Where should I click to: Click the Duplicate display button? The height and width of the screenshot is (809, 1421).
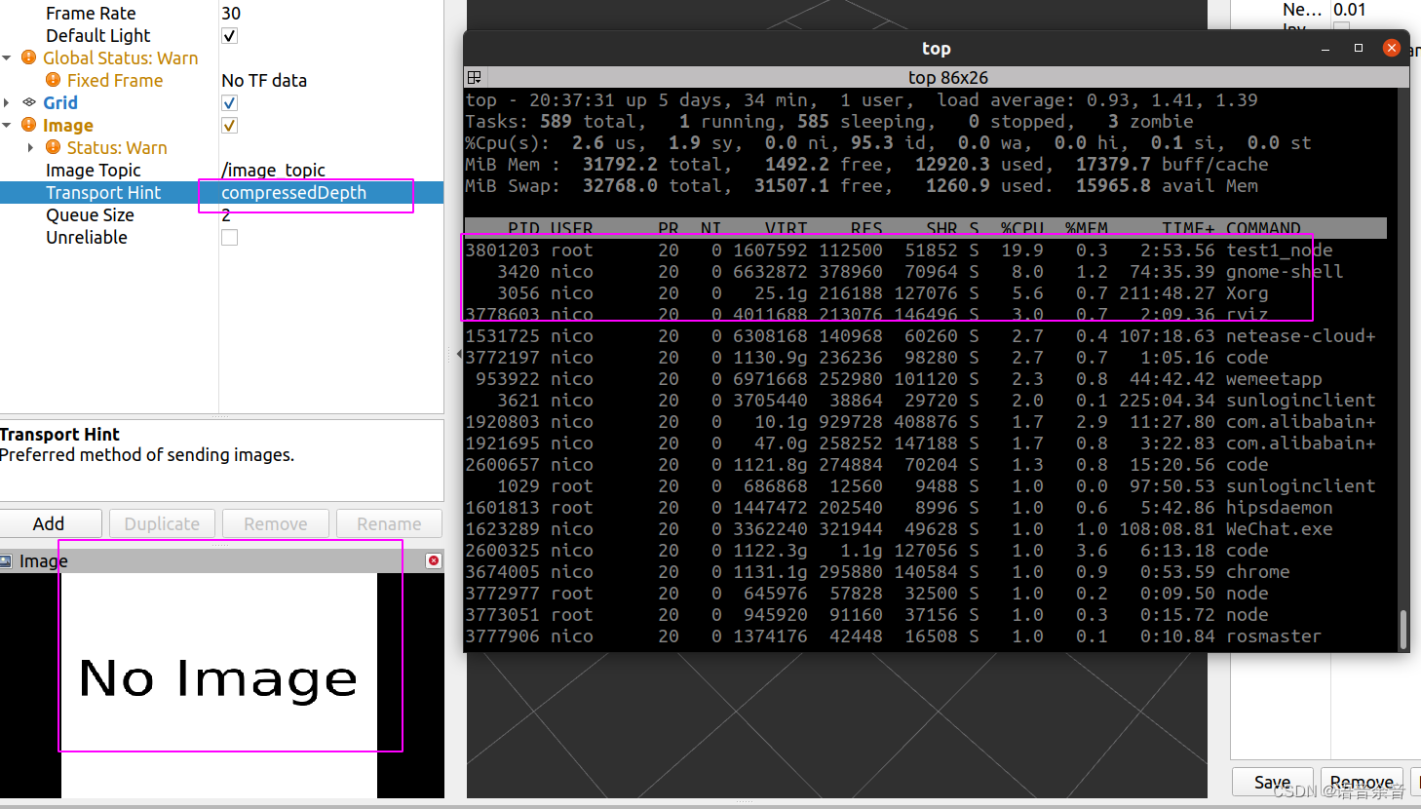162,523
